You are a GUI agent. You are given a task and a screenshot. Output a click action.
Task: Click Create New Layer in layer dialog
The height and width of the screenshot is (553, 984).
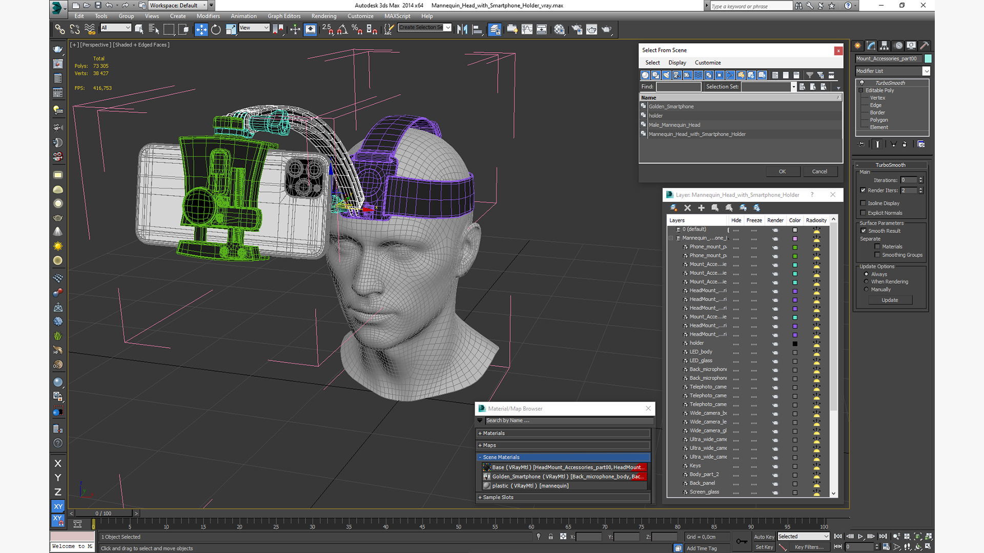tap(673, 208)
